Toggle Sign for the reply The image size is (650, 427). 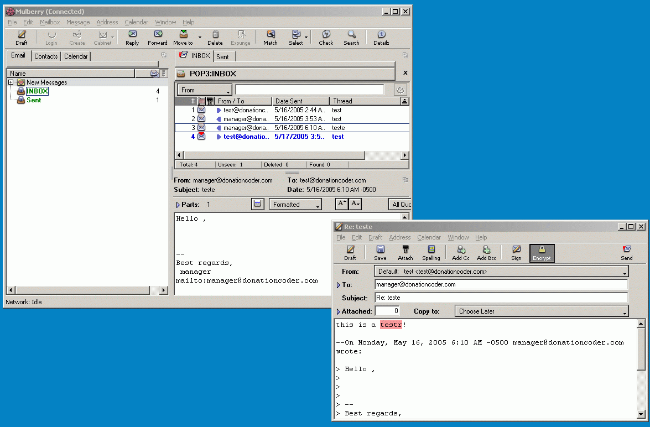coord(517,252)
